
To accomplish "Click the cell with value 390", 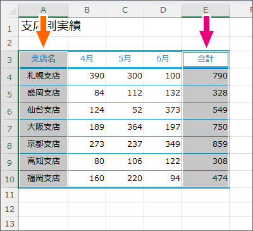I will 87,77.
